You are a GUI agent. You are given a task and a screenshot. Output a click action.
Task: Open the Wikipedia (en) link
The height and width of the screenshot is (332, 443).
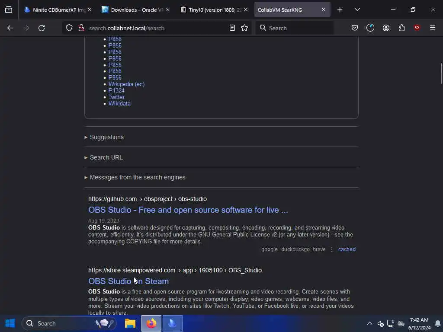(127, 84)
